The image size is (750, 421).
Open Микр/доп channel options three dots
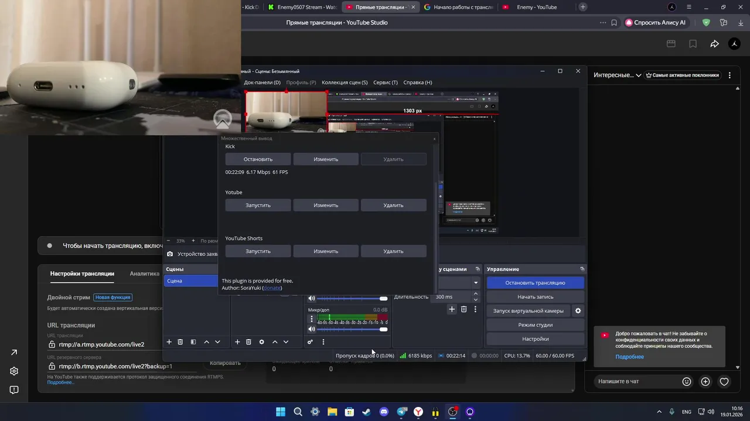(x=312, y=319)
